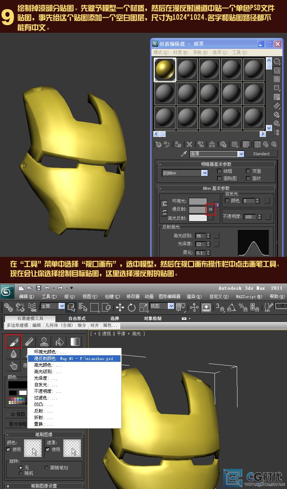The width and height of the screenshot is (287, 489).
Task: Toggle the checkered Background icon on side toolbar
Action: 277,79
